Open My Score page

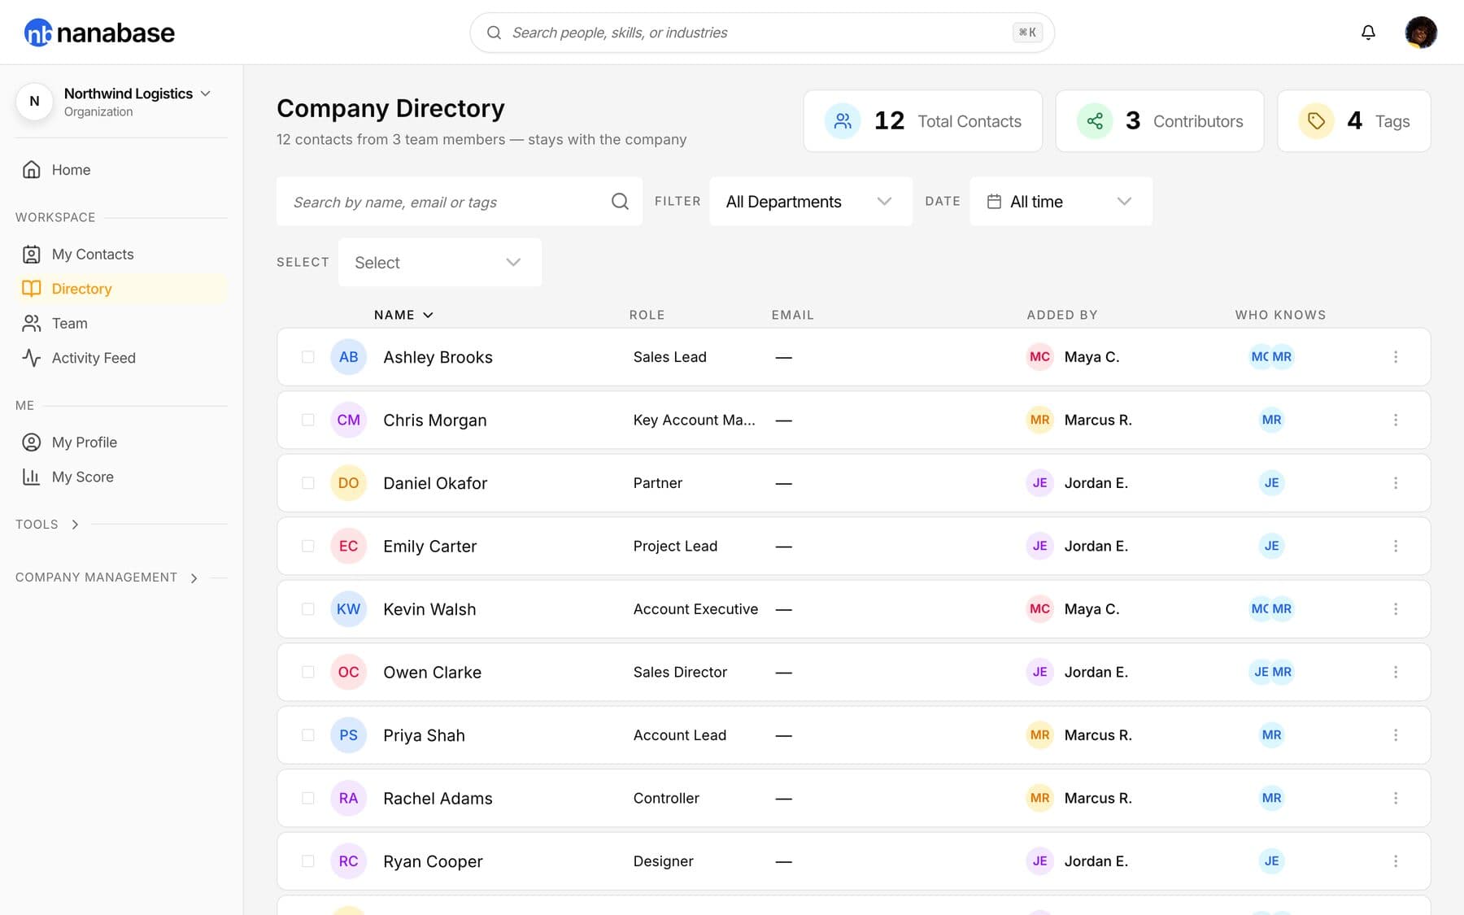pos(122,477)
